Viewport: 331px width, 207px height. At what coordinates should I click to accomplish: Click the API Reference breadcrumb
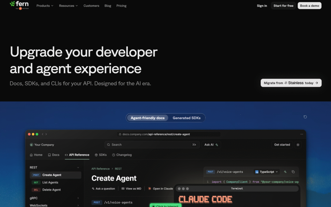(x=101, y=169)
